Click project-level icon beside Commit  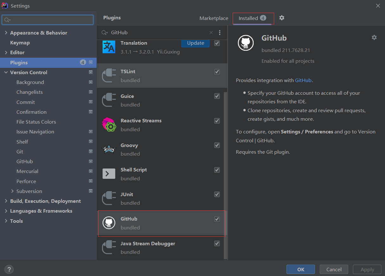point(91,102)
